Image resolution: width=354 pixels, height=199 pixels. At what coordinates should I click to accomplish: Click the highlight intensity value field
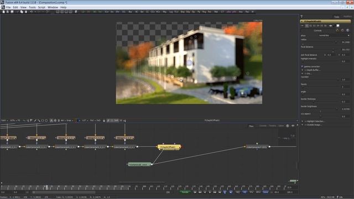(x=345, y=61)
